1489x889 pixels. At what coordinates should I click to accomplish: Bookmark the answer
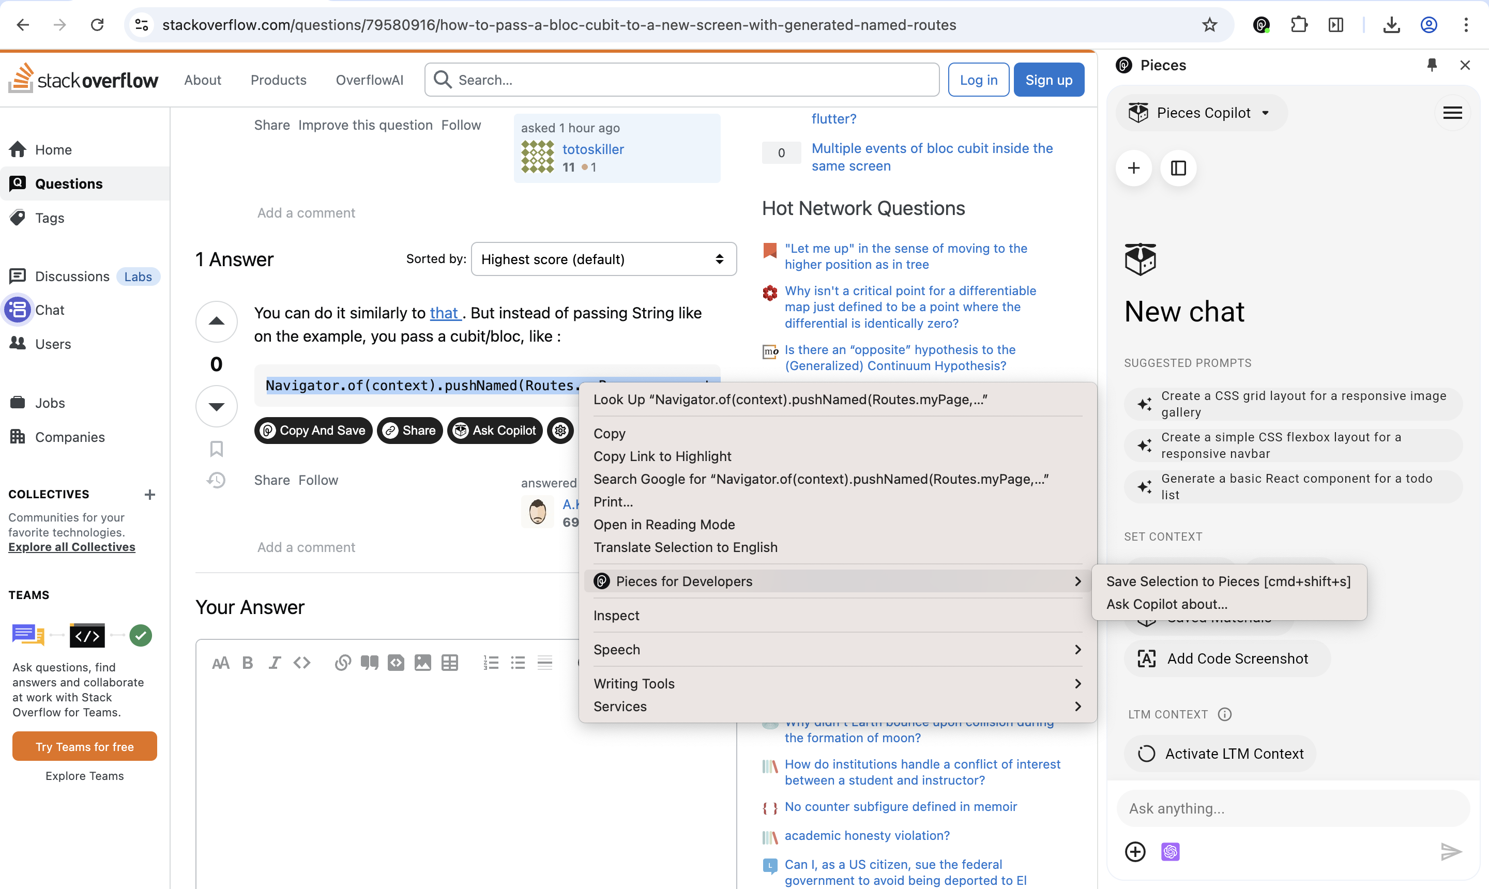point(216,449)
